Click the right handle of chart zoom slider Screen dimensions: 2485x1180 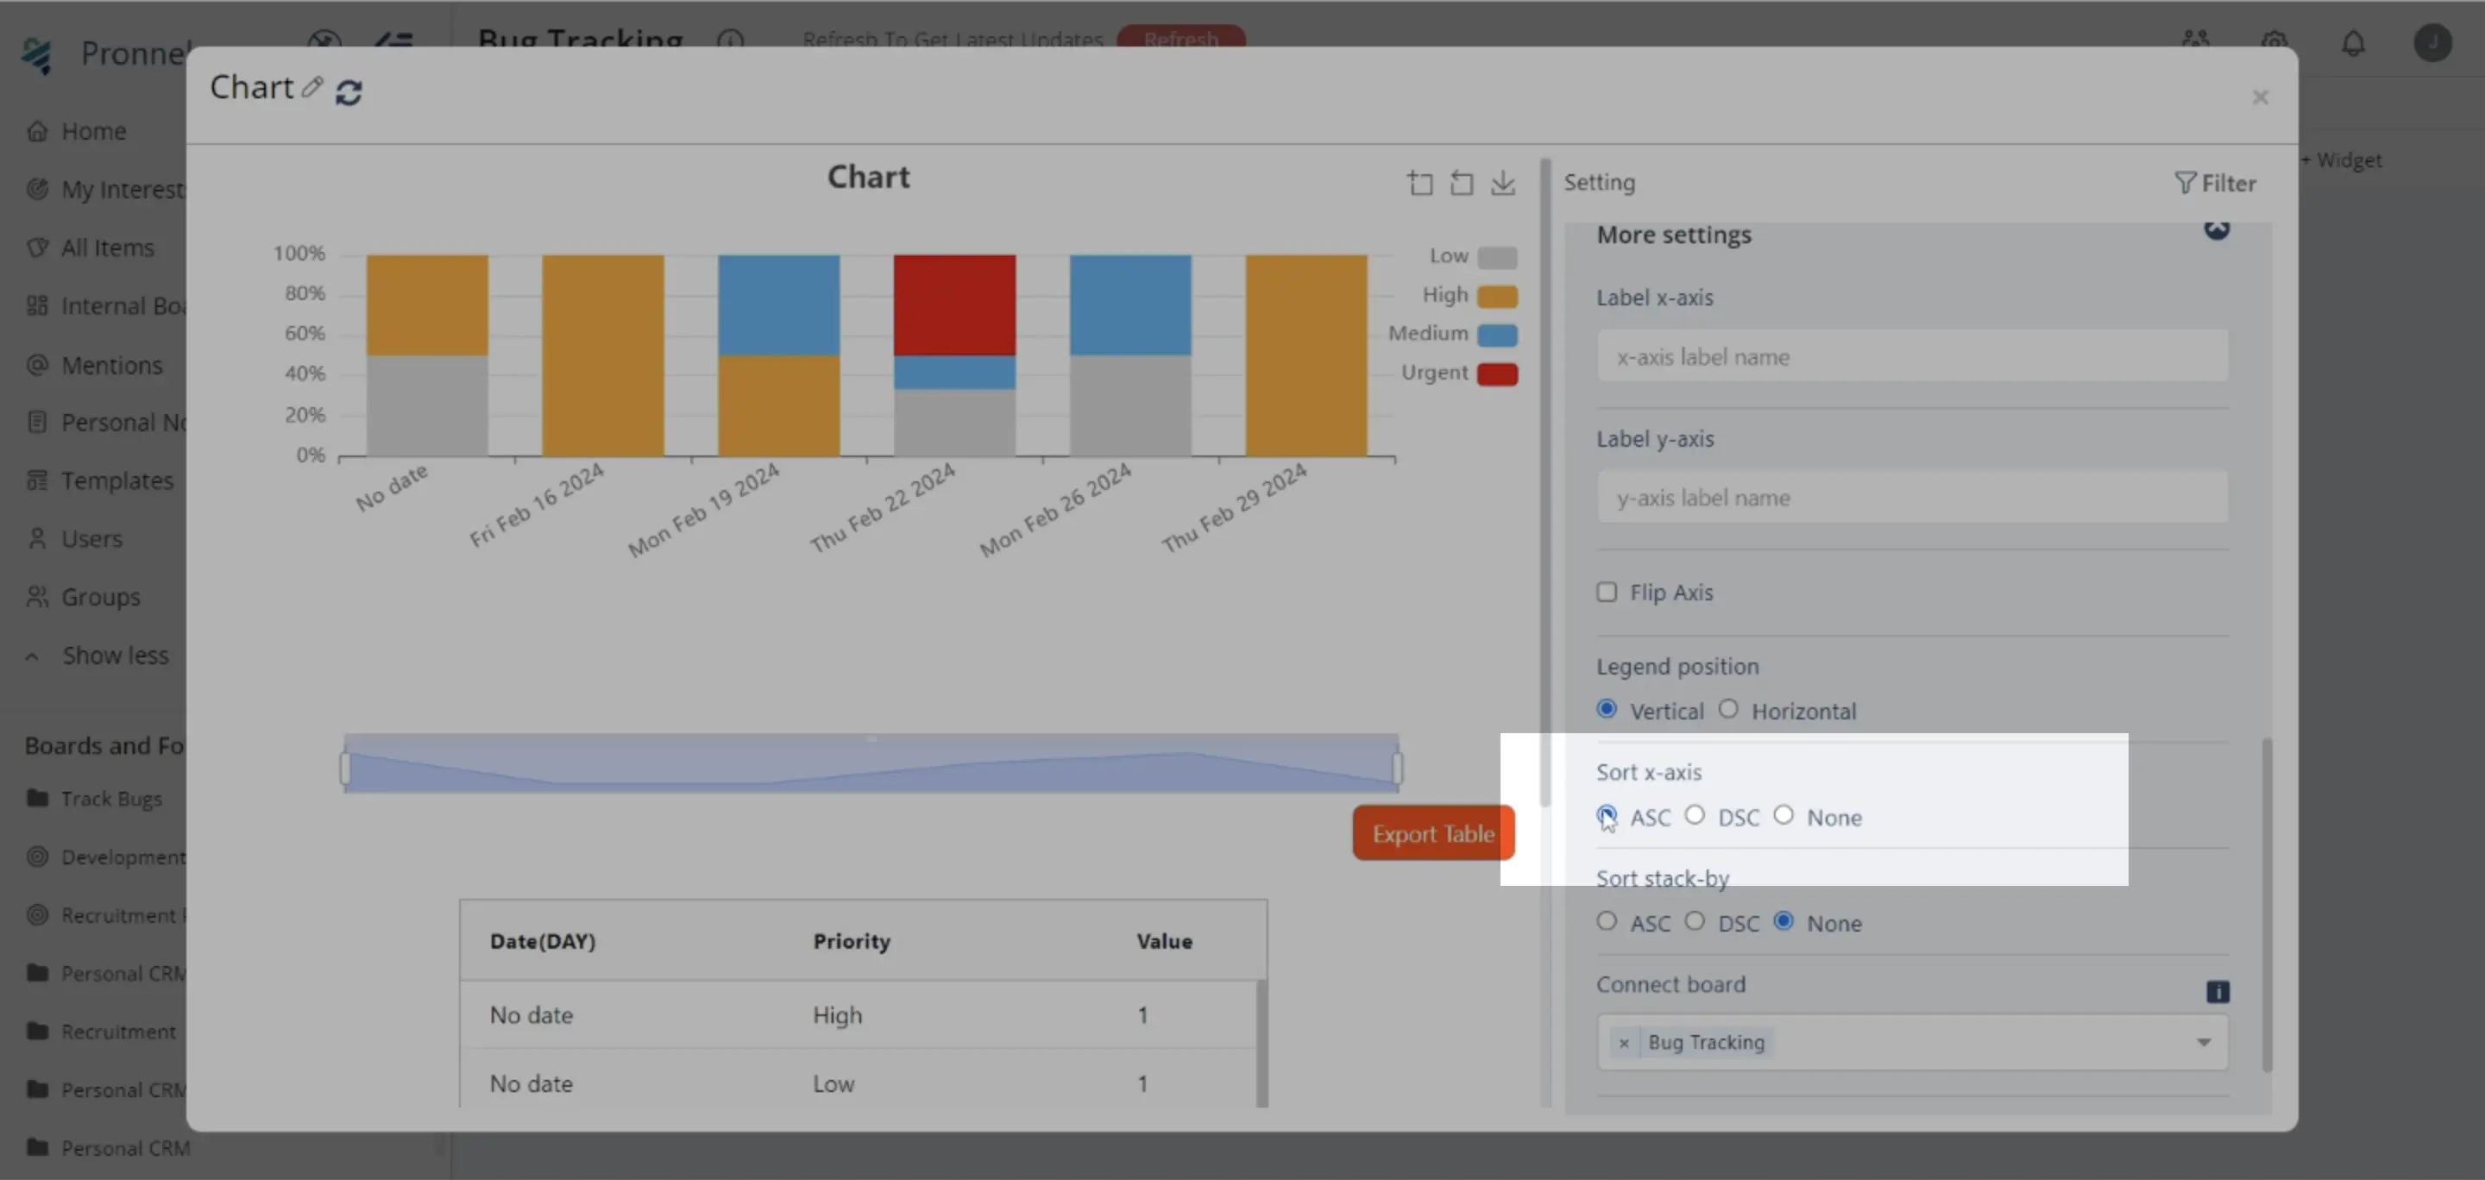coord(1397,769)
